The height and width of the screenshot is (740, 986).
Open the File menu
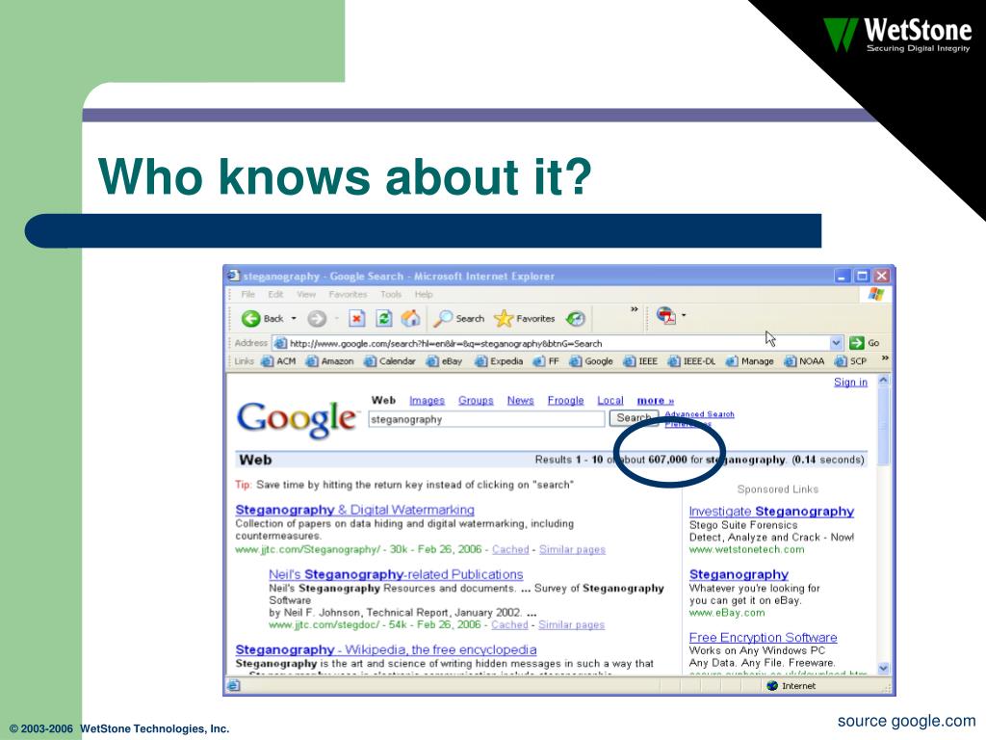coord(248,294)
